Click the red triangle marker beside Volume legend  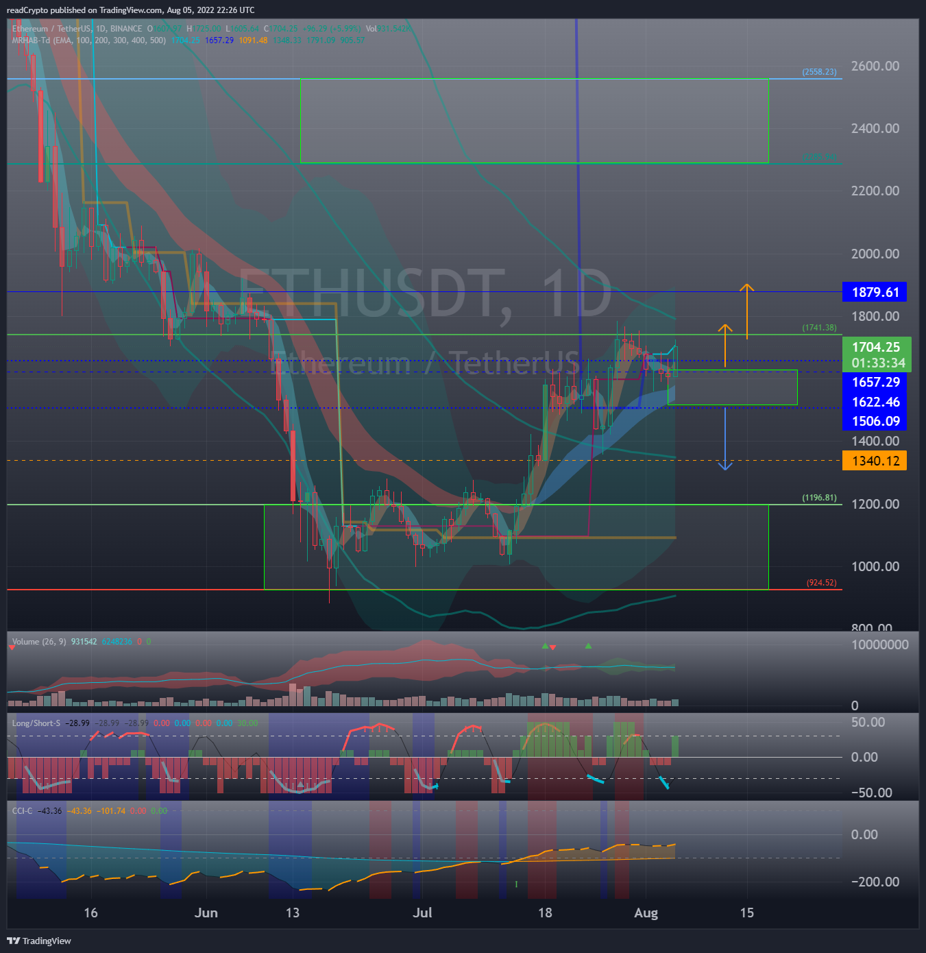tap(12, 647)
